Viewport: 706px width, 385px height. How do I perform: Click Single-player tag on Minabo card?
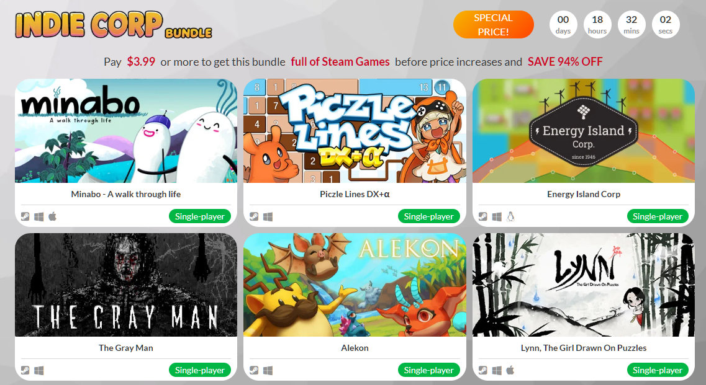pos(200,216)
